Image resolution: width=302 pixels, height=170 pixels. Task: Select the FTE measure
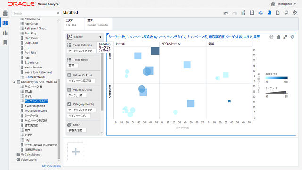pos(27,48)
